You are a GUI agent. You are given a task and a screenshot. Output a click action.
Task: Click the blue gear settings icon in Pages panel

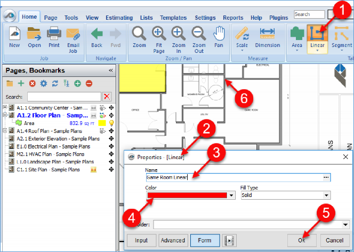coord(44,84)
